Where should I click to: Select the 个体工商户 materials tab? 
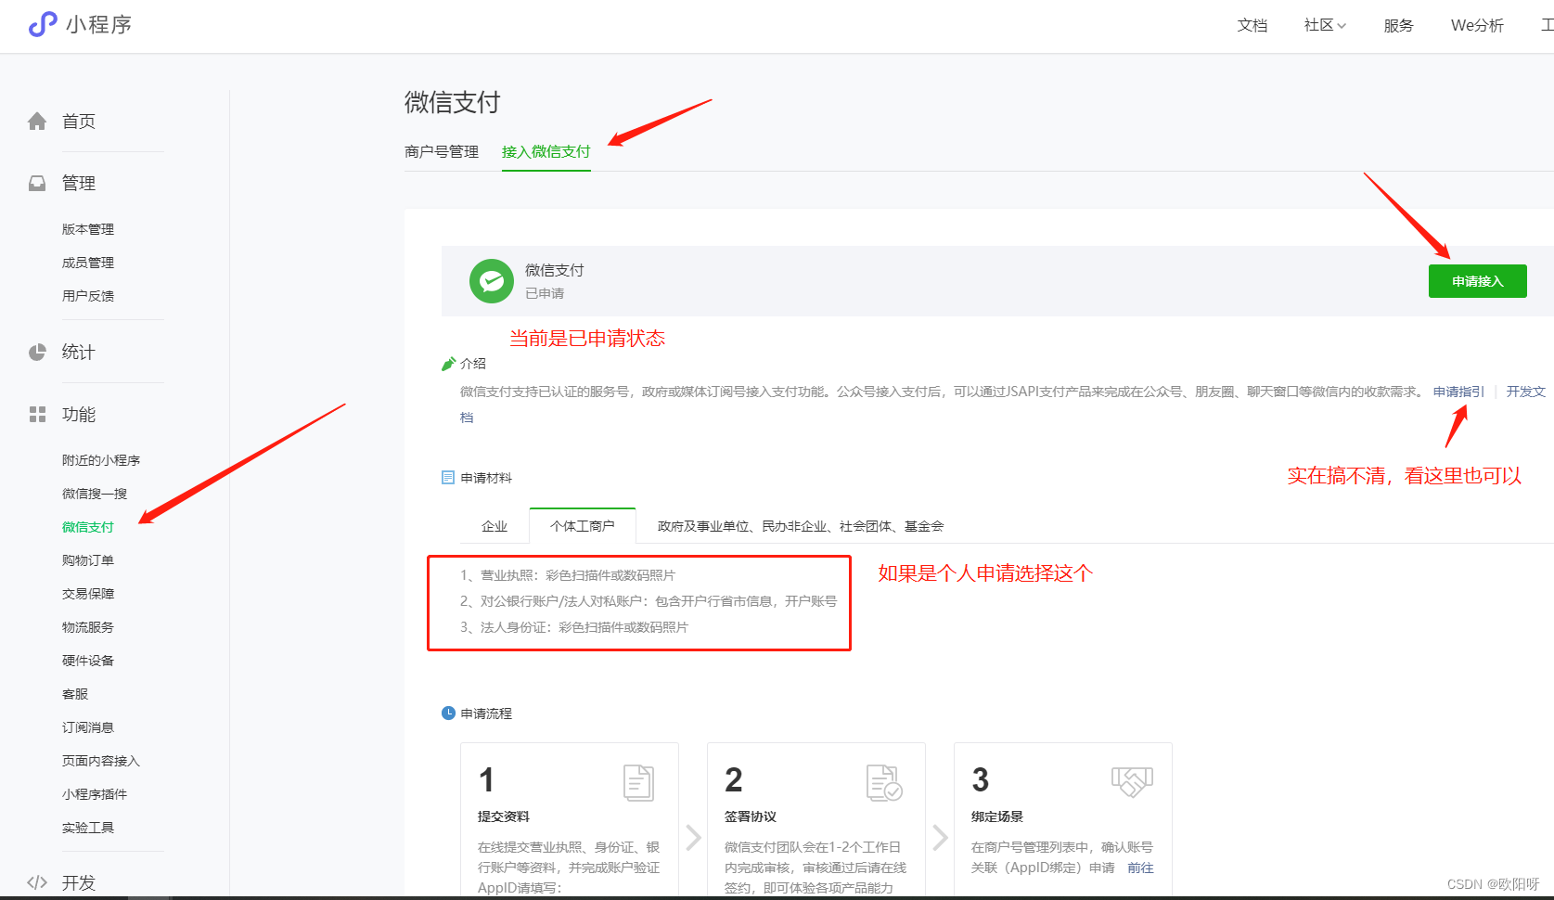(583, 526)
